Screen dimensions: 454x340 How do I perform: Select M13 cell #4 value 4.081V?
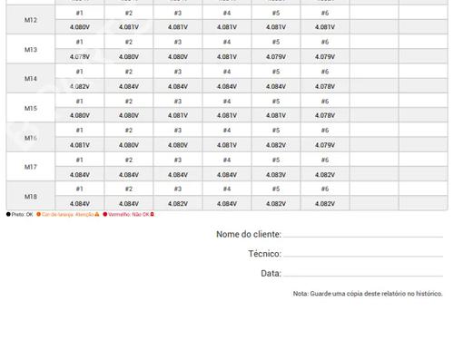[x=227, y=57]
